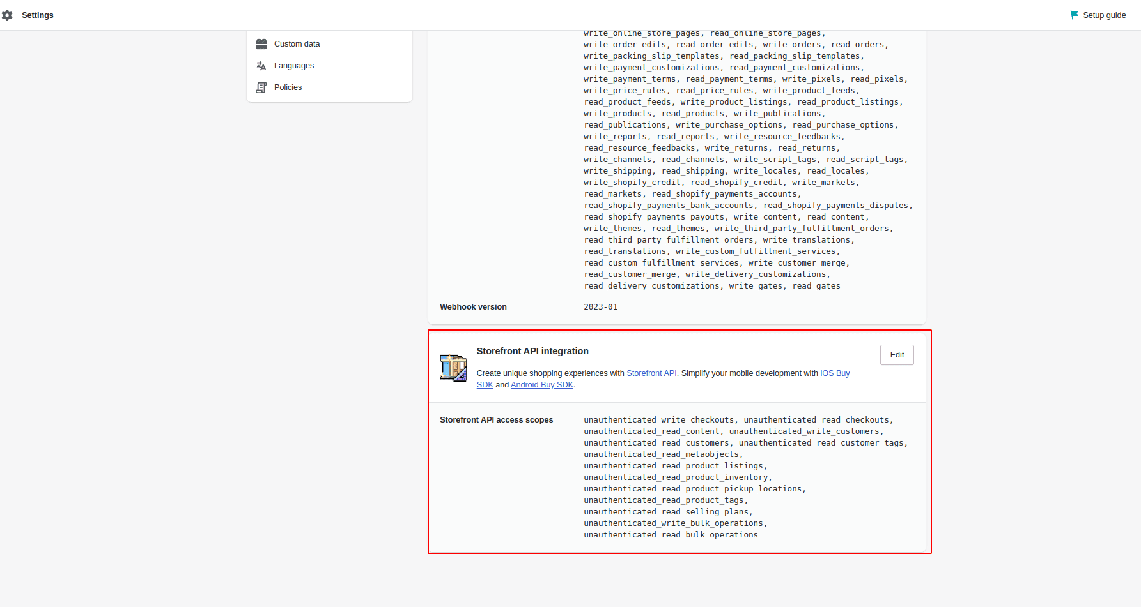Open the Android Buy SDK link
Screen dimensions: 1141x607
click(x=542, y=385)
